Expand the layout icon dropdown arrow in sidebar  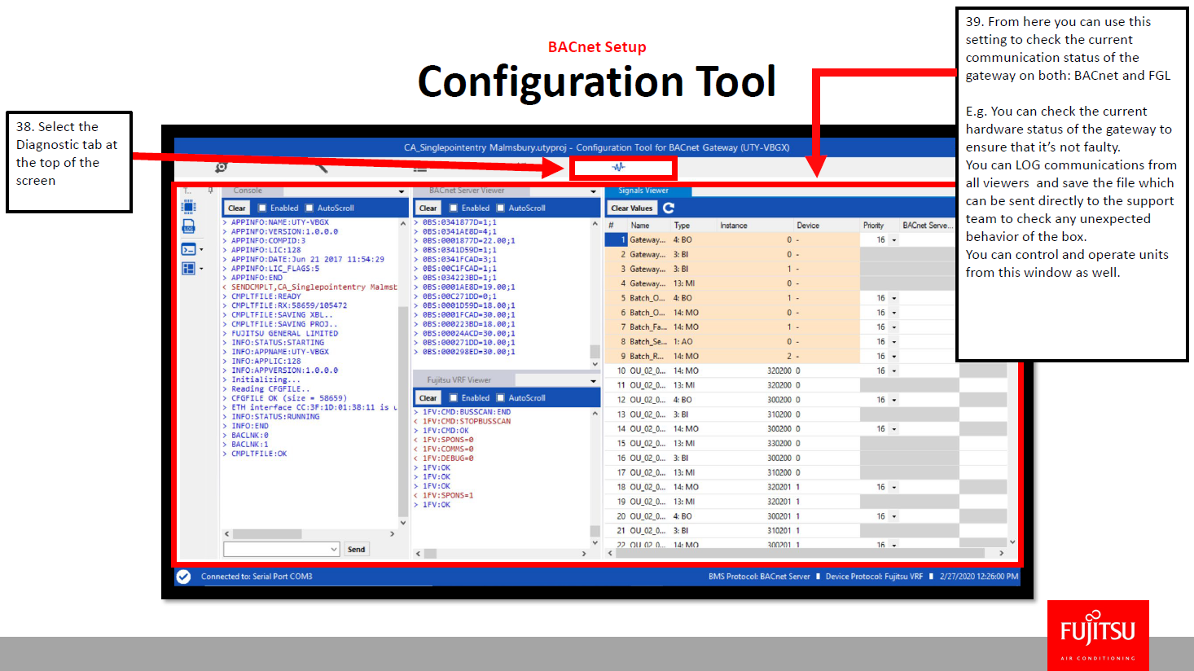pyautogui.click(x=201, y=268)
